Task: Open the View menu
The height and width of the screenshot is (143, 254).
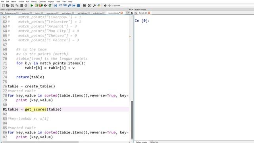Action: 64,2
